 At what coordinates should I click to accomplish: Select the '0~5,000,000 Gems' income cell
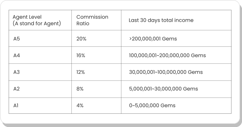pyautogui.click(x=152, y=105)
